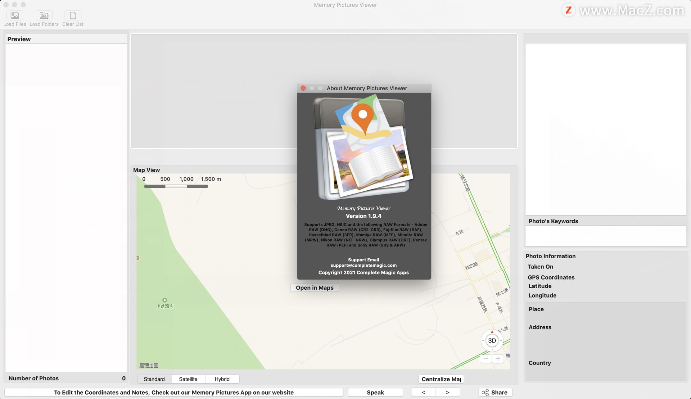
Task: Expand the GPS Coordinates section
Action: click(551, 277)
